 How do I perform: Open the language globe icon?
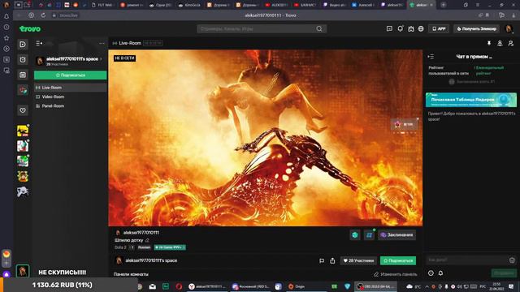point(421,29)
